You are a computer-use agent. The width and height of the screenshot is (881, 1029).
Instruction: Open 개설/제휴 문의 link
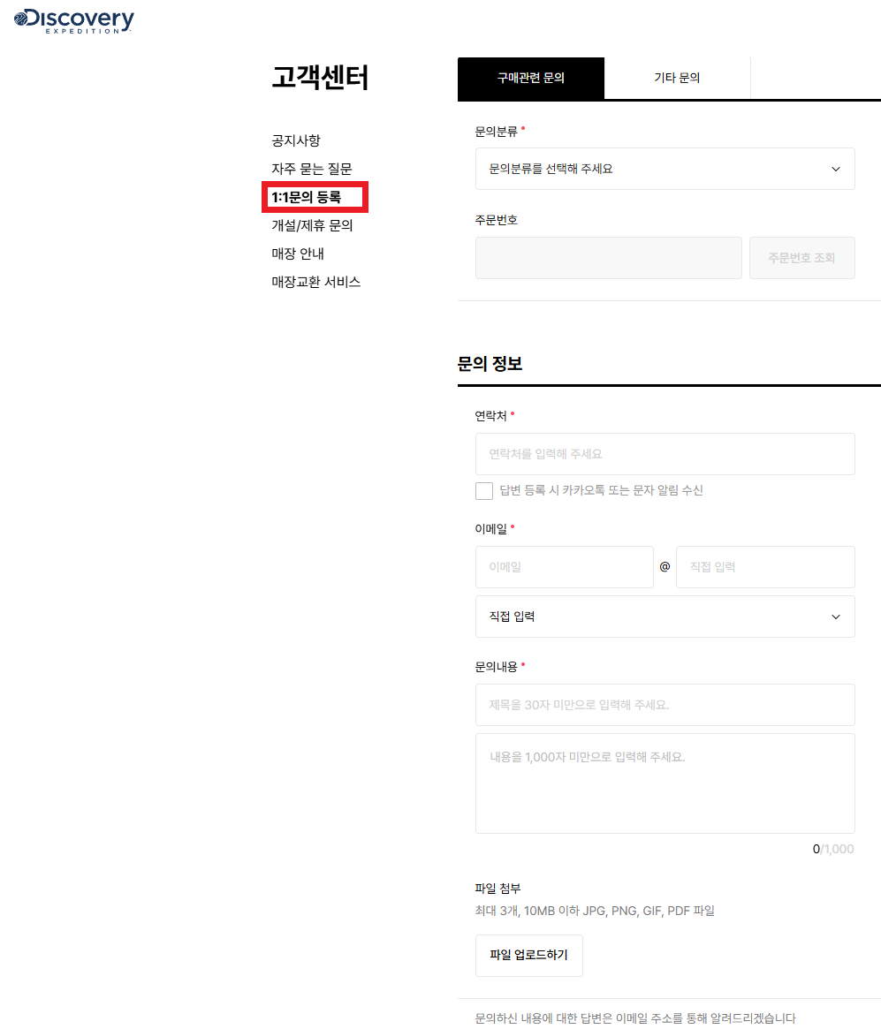click(x=313, y=225)
